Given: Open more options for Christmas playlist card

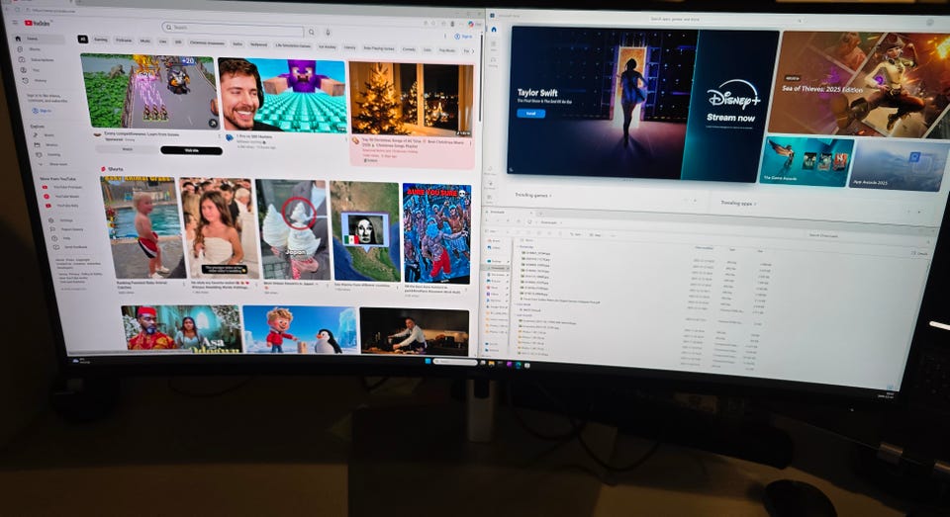Looking at the screenshot, I should click(x=470, y=143).
